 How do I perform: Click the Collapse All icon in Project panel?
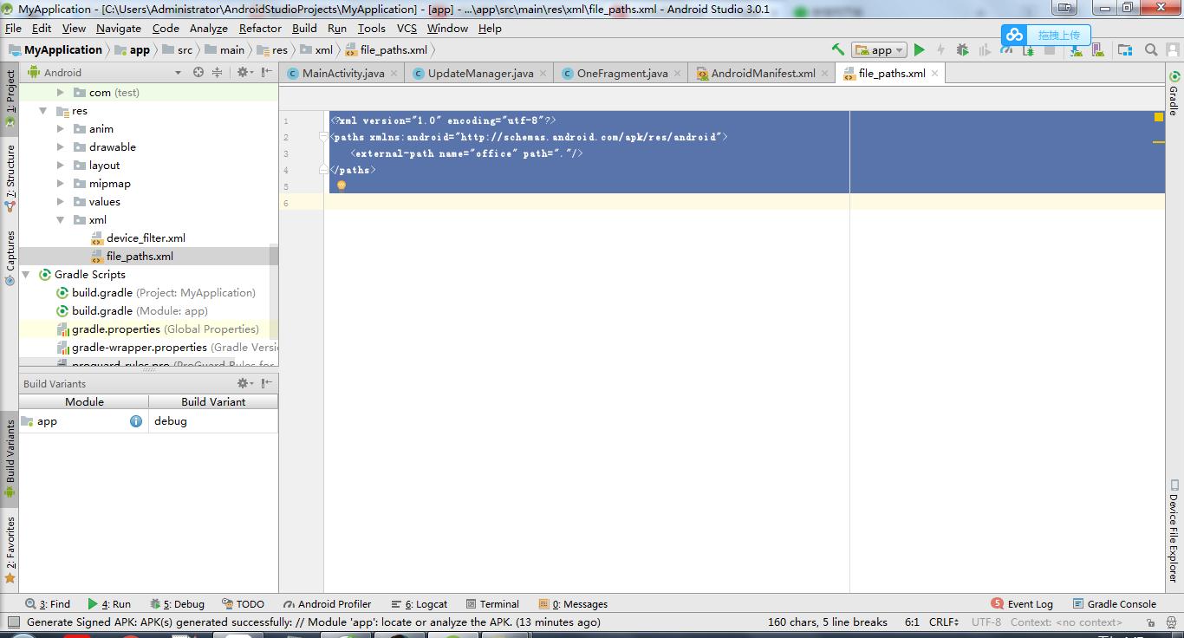click(x=217, y=72)
